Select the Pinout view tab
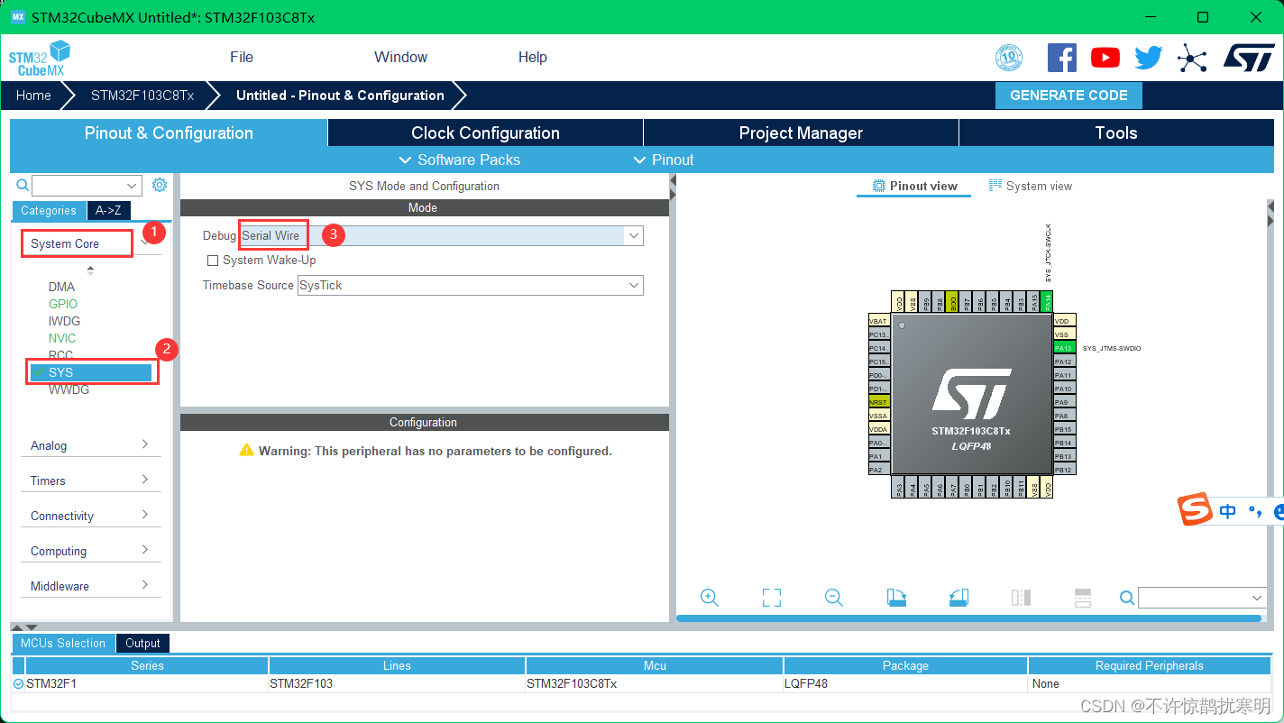This screenshot has height=723, width=1284. (x=914, y=186)
